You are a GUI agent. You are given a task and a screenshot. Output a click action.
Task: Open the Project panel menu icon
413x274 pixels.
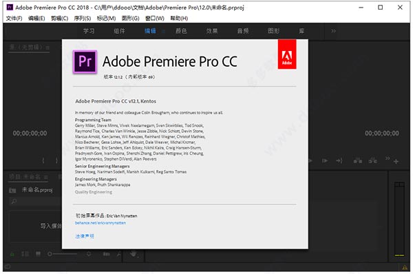[46, 178]
